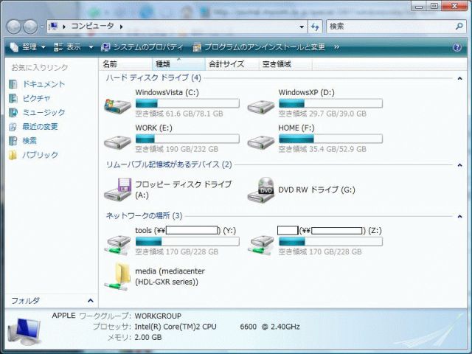Image resolution: width=472 pixels, height=354 pixels.
Task: Open the recent pages dropdown next to forward arrow
Action: pyautogui.click(x=42, y=27)
